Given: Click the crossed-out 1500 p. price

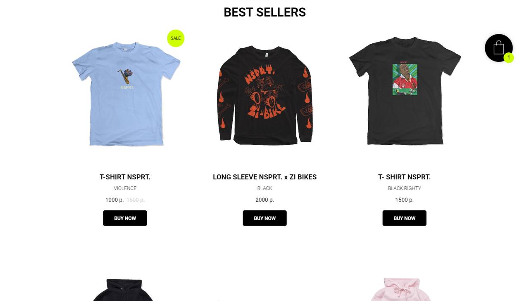Looking at the screenshot, I should (136, 200).
